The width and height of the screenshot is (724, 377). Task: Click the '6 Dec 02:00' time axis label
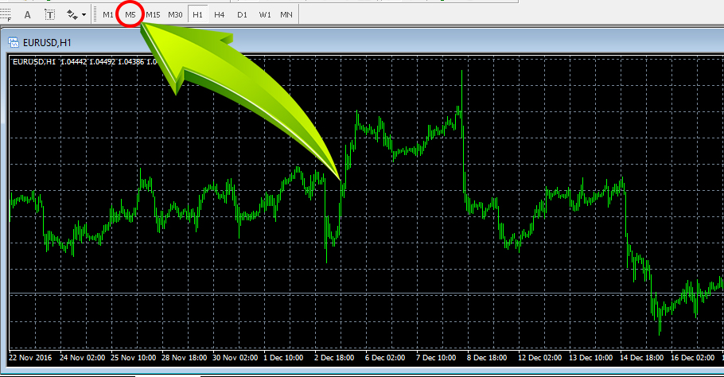[385, 358]
